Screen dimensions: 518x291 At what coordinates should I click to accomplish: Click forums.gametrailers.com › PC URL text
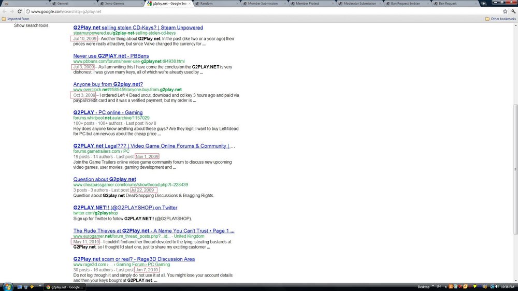pos(102,151)
